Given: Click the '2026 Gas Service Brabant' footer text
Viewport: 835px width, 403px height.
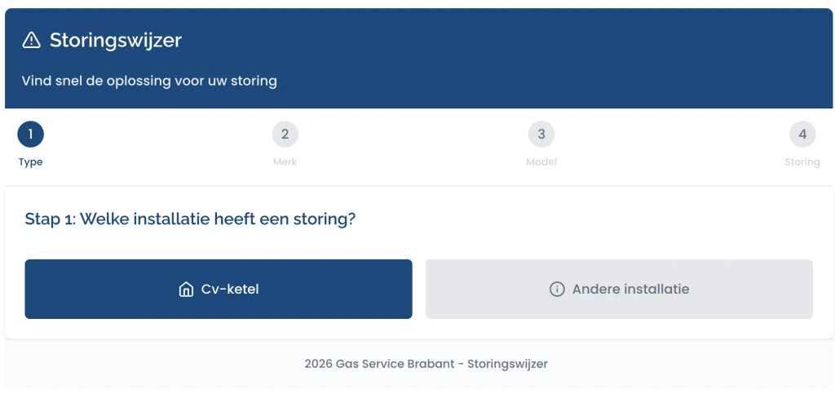Looking at the screenshot, I should pyautogui.click(x=426, y=364).
